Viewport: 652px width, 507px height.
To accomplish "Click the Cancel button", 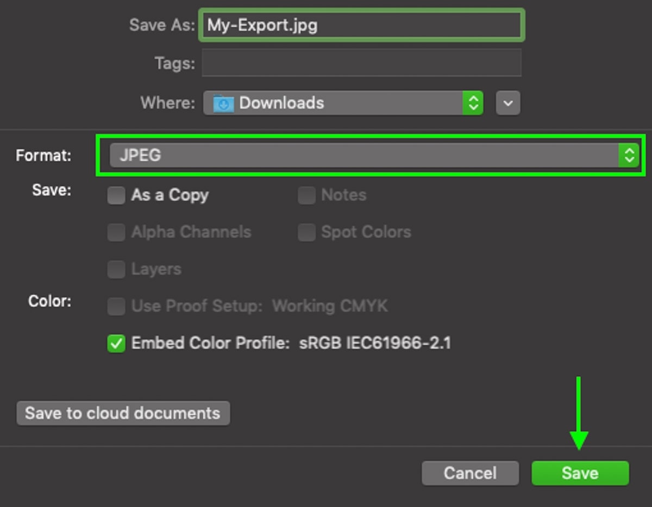I will click(470, 473).
